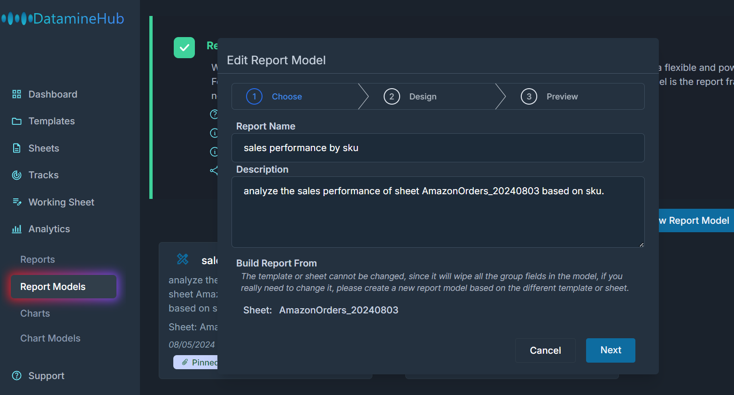
Task: Click the DatamineHub logo
Action: (x=63, y=18)
